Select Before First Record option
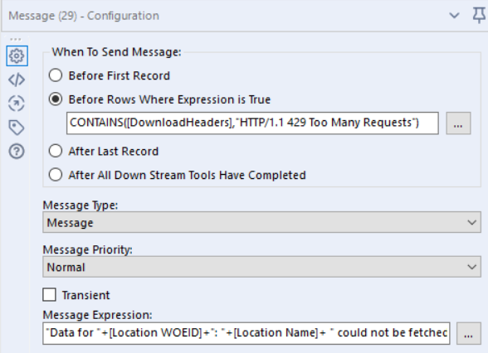The height and width of the screenshot is (353, 488). (x=56, y=75)
